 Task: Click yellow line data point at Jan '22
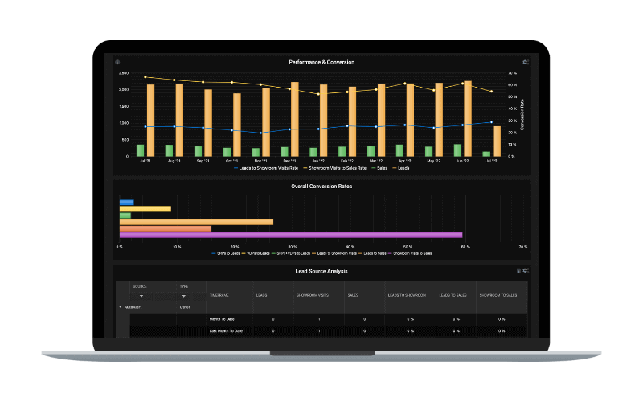pyautogui.click(x=318, y=94)
